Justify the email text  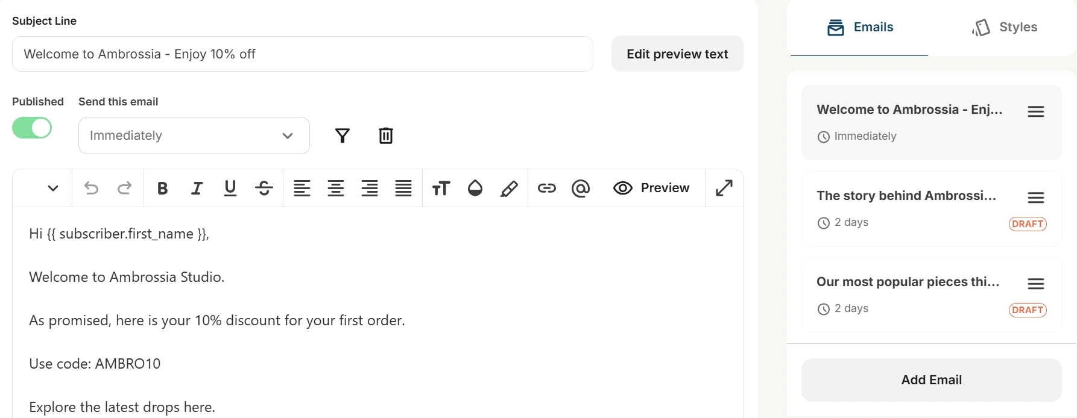point(403,189)
